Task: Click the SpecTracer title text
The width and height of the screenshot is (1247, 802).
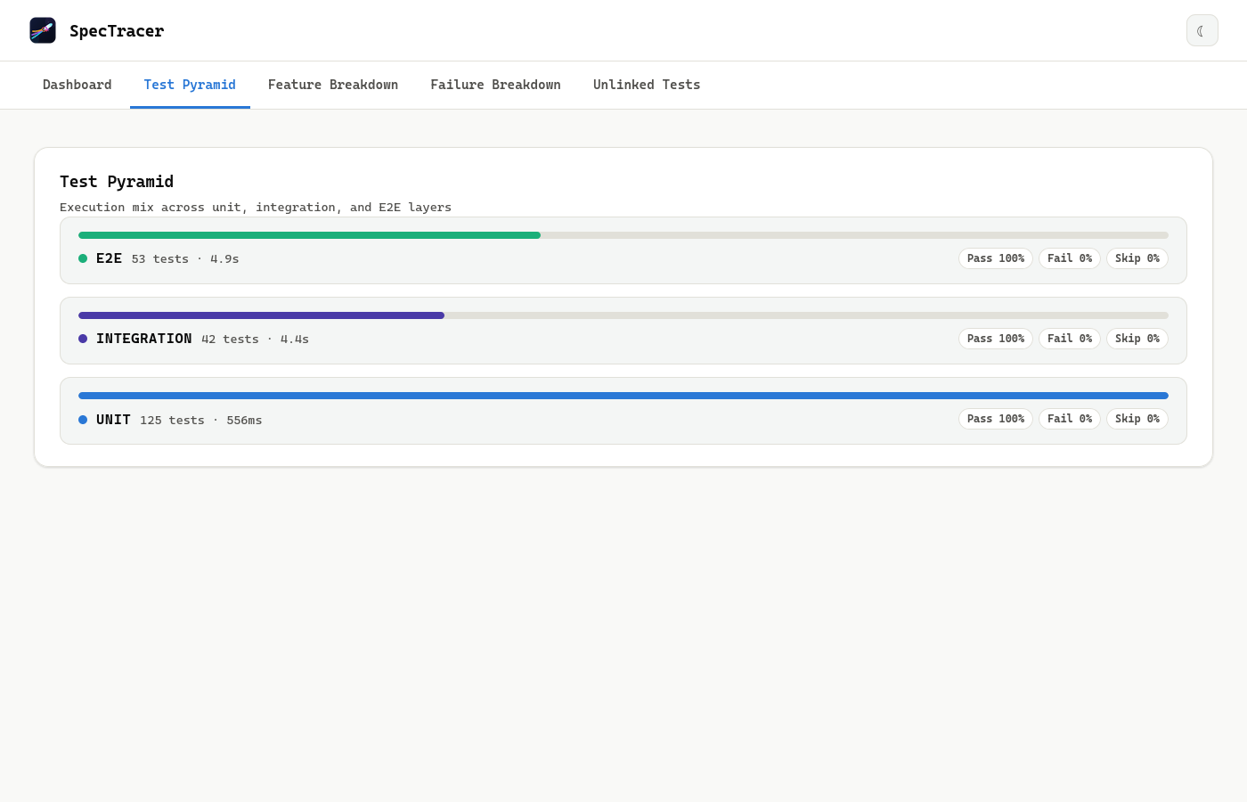Action: tap(117, 31)
